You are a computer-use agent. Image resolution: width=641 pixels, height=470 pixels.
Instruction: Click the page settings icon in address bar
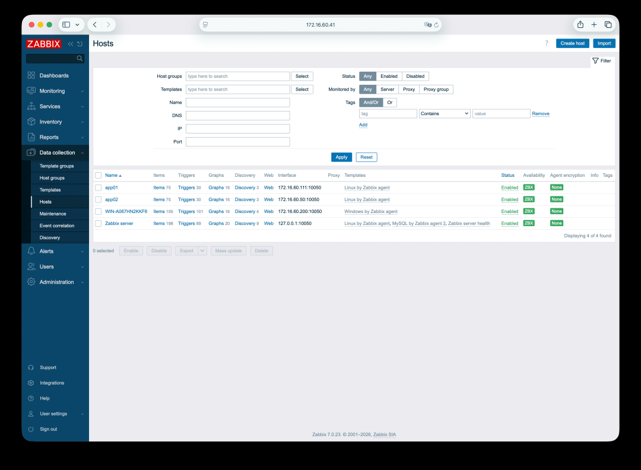[x=205, y=24]
